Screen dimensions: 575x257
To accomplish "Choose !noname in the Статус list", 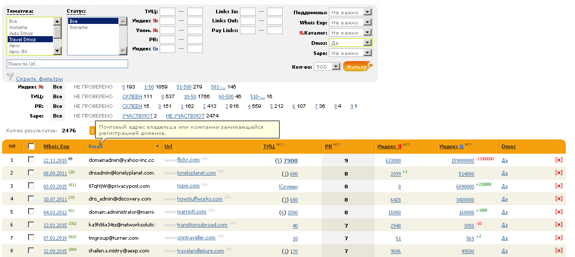I will [78, 27].
